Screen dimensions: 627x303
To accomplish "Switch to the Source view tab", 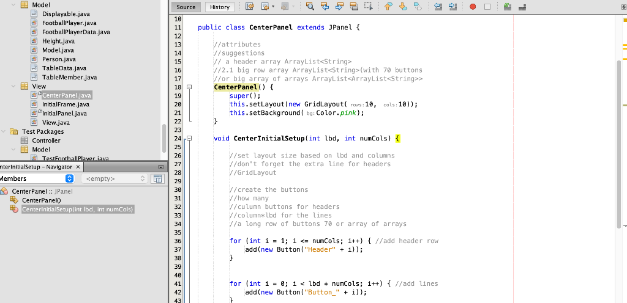I will [186, 7].
